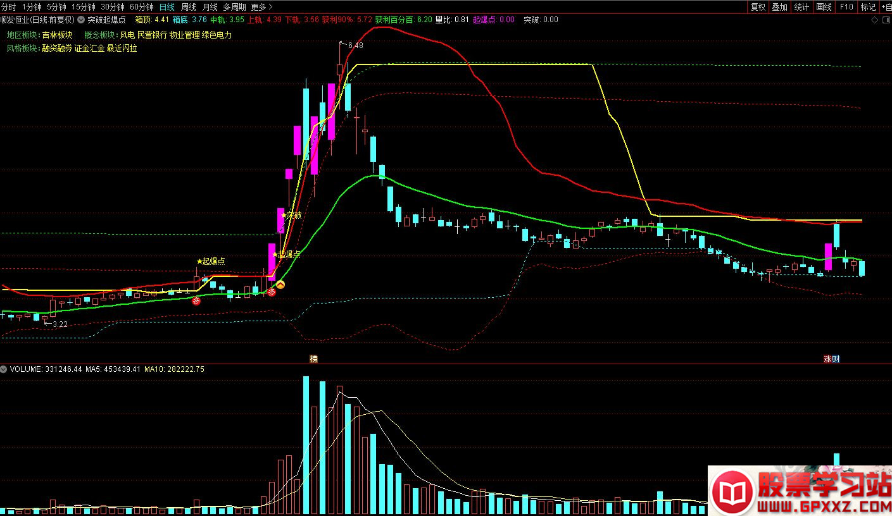Screen dimensions: 892x516
Task: Open the 民营银行 concept sector link
Action: 152,35
